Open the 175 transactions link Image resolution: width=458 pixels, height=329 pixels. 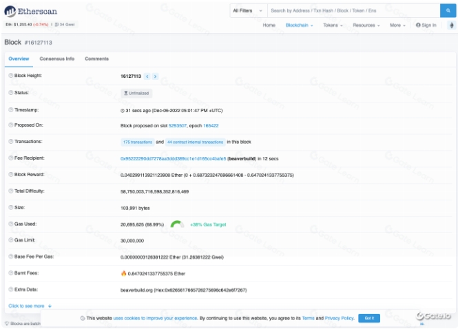[137, 142]
